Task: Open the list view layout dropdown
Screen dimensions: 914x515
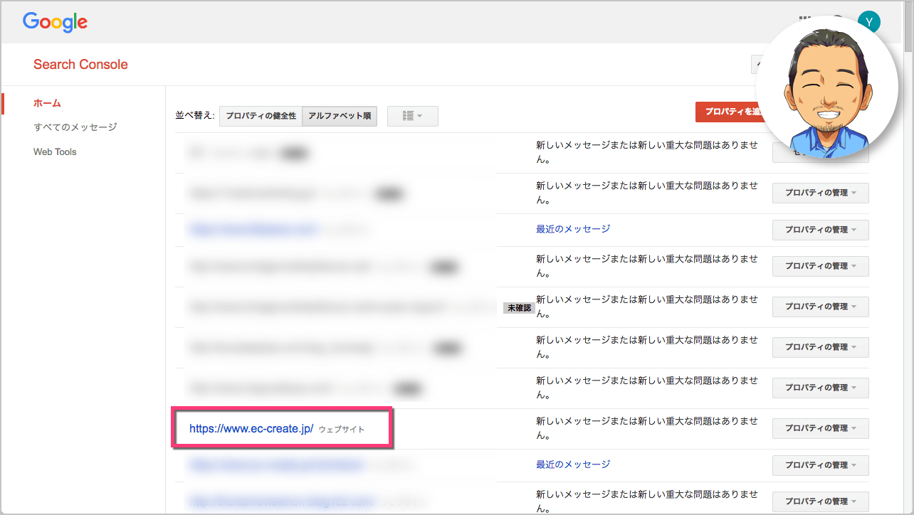Action: click(413, 116)
